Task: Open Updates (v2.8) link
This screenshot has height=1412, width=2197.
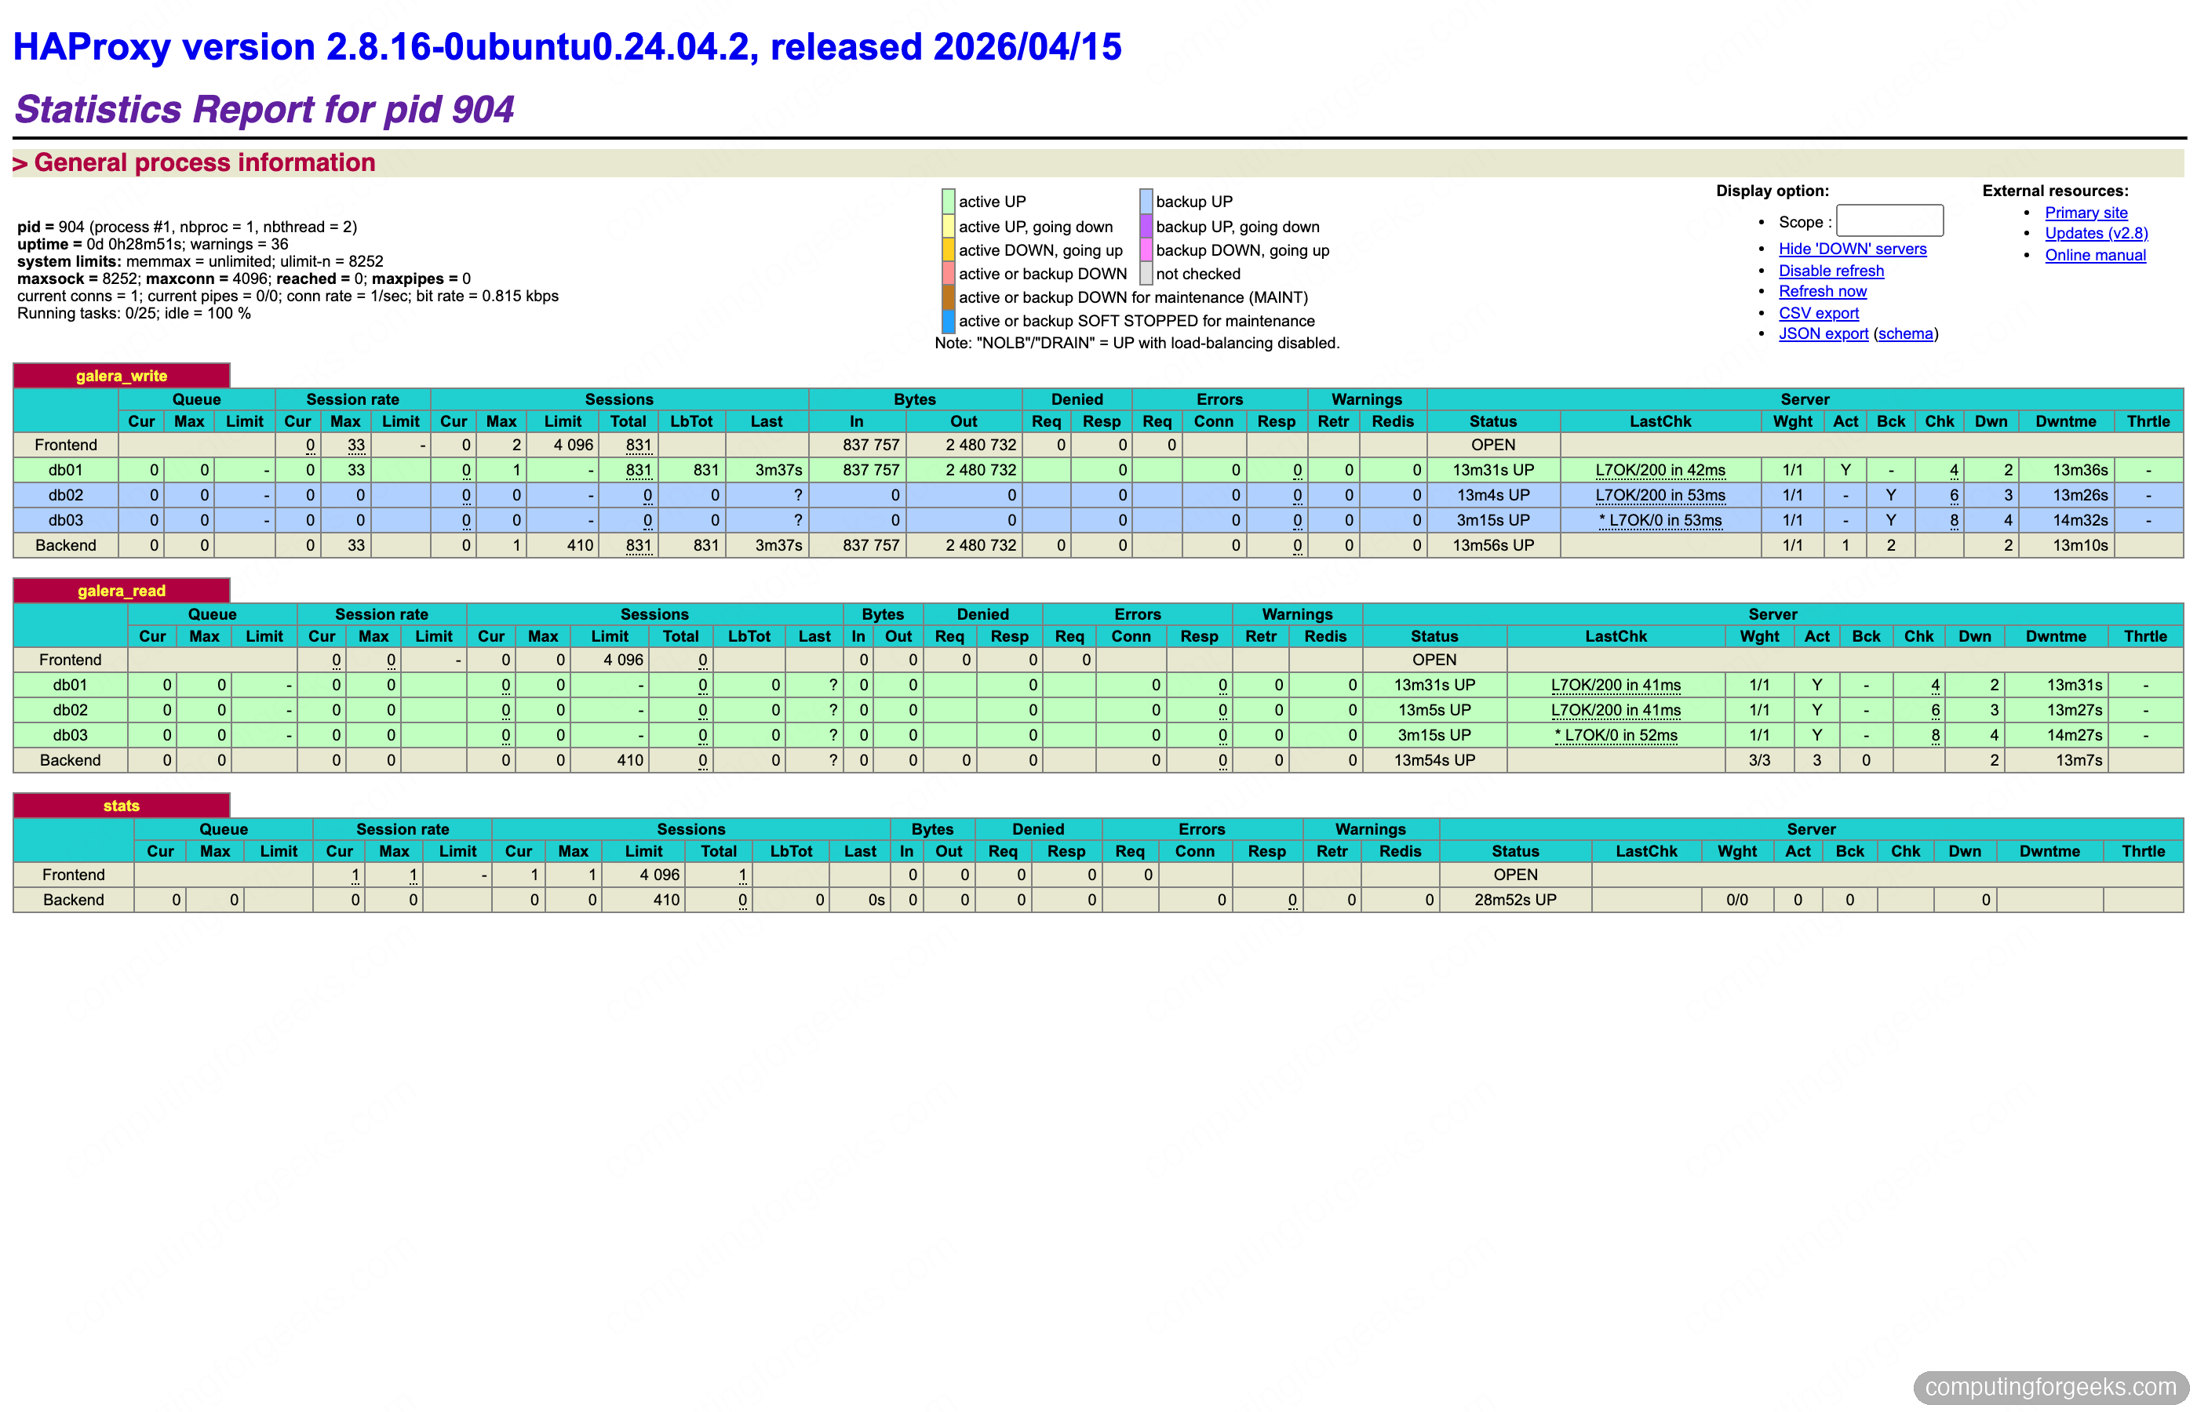Action: pyautogui.click(x=2096, y=233)
